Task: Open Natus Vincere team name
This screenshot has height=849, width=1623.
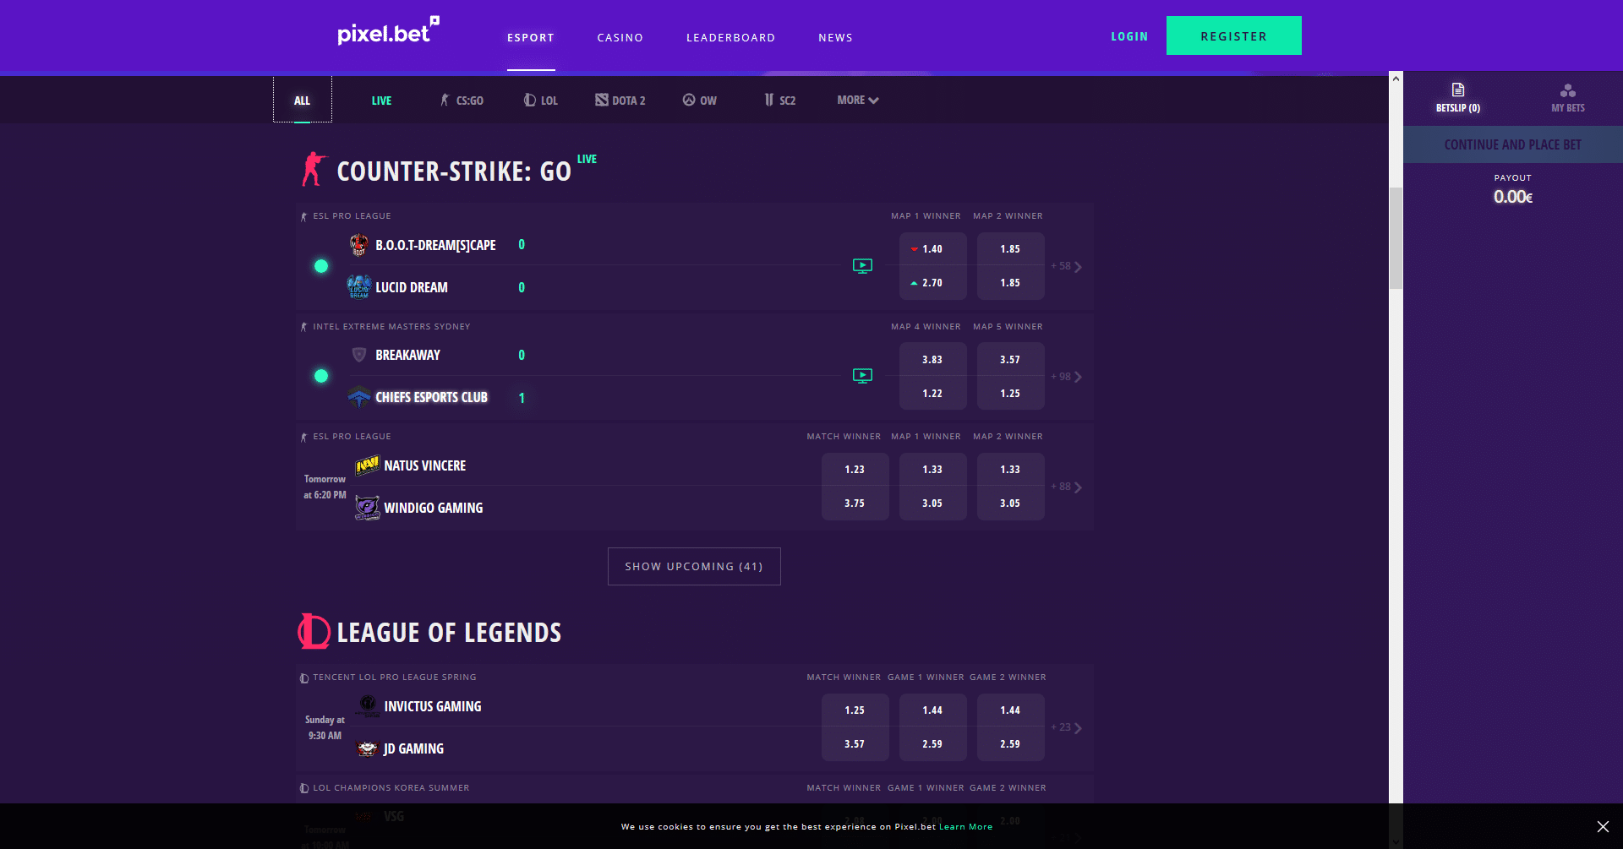Action: coord(425,465)
